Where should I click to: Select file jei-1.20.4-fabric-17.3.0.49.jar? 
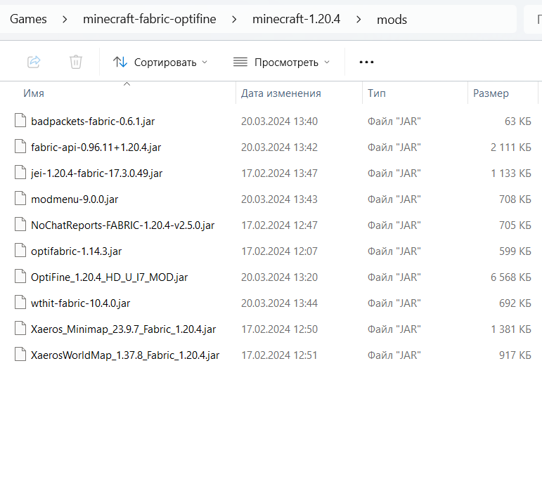coord(96,173)
